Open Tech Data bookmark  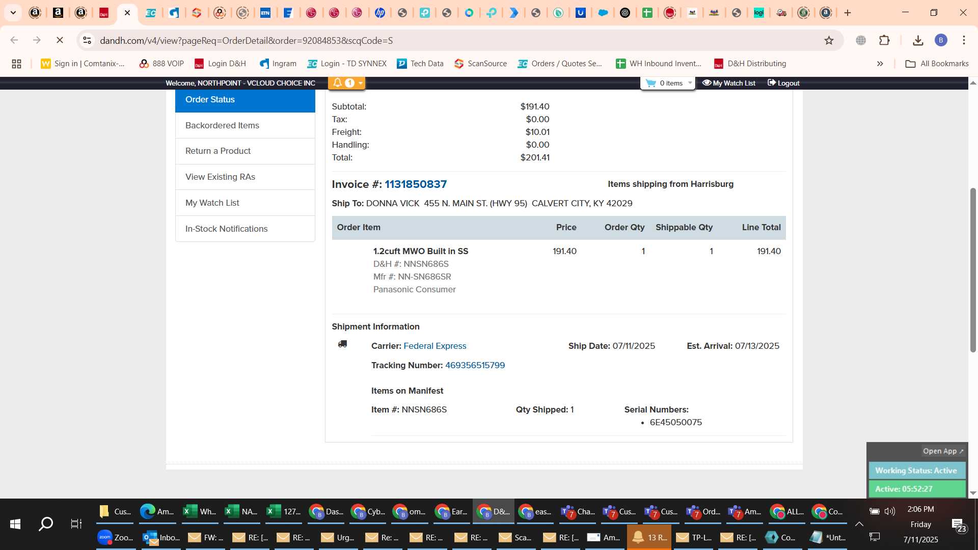(420, 64)
